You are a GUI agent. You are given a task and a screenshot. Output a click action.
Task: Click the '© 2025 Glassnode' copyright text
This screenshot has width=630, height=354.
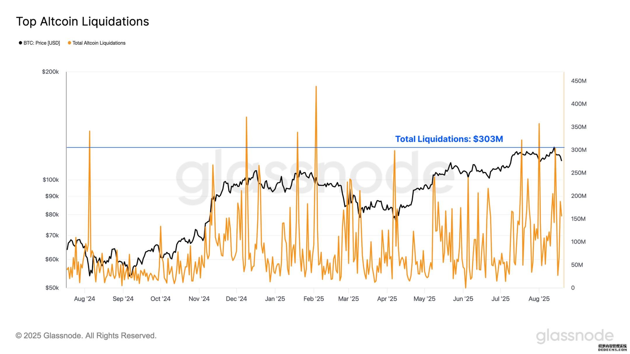[x=86, y=336]
